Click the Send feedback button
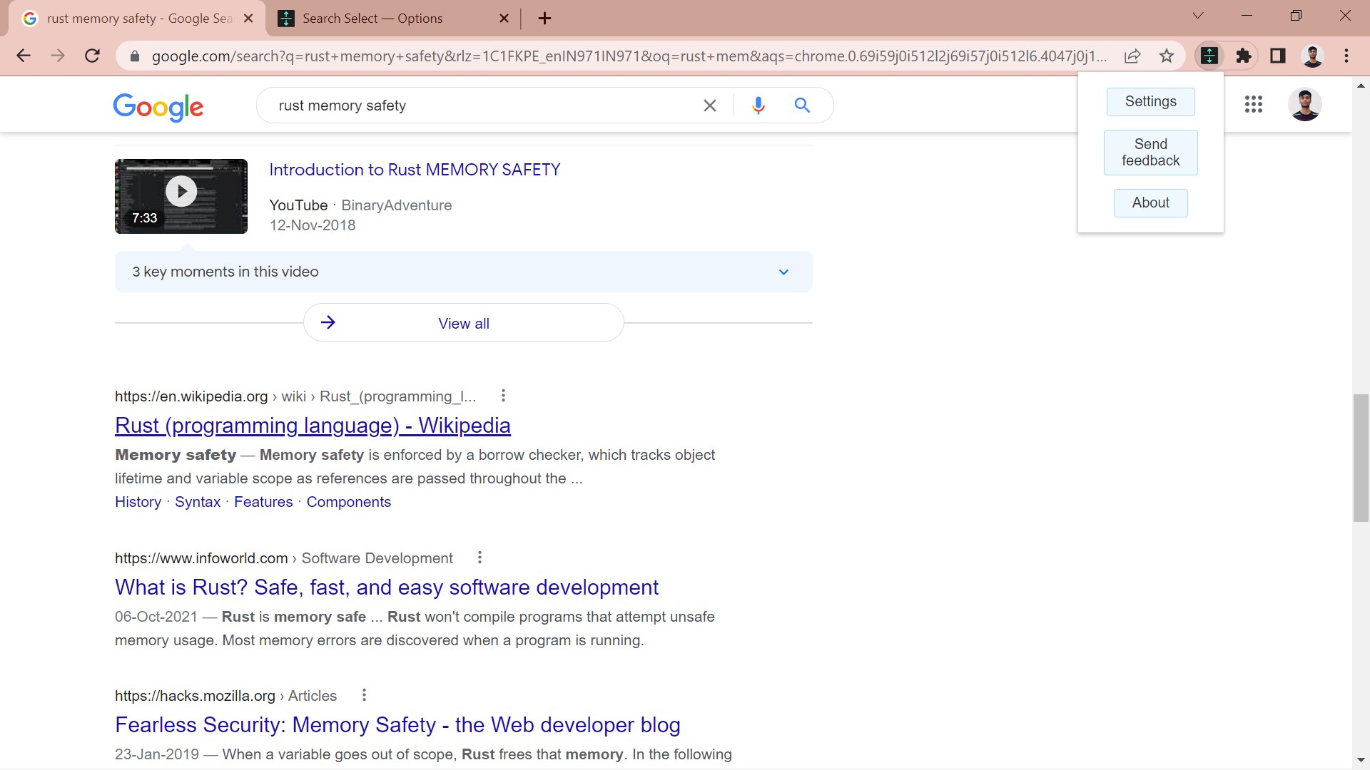 point(1150,152)
